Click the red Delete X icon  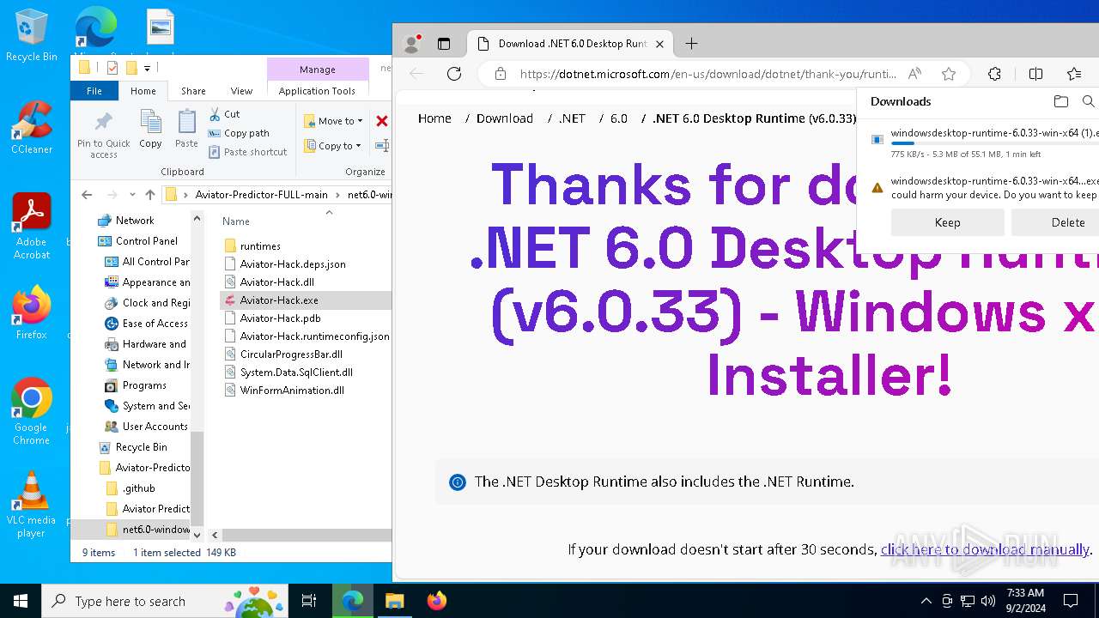382,121
